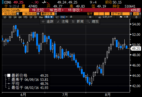Switch to line chart type icon
This screenshot has width=142, height=97.
tap(57, 17)
